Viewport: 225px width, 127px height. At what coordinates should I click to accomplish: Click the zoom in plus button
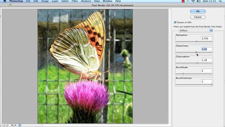coord(6,125)
